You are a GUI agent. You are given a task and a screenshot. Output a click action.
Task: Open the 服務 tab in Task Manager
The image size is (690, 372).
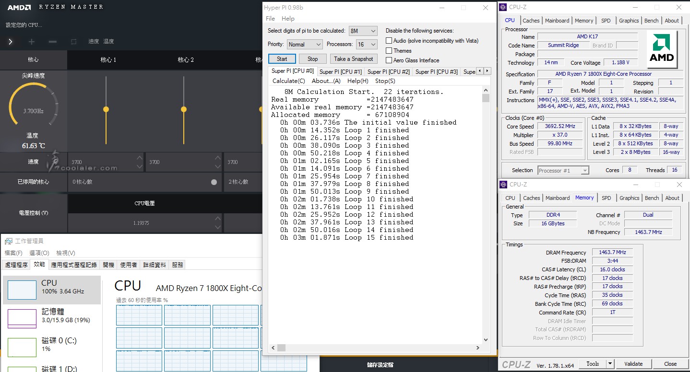click(x=177, y=265)
